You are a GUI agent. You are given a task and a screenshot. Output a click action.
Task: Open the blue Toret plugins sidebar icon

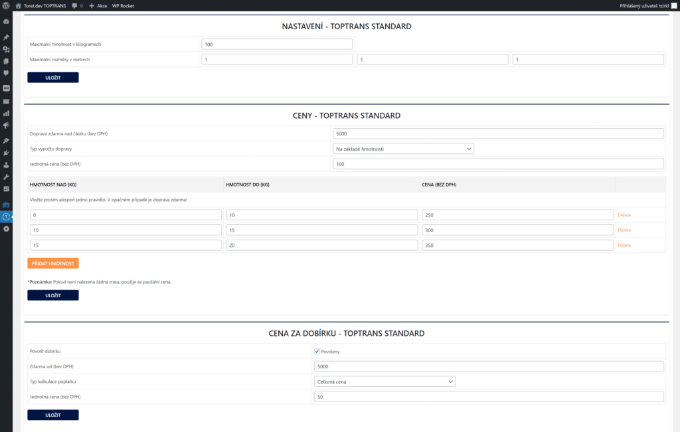6,205
